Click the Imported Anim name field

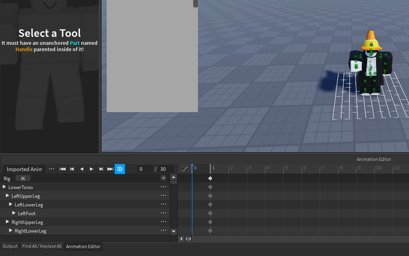coord(24,169)
